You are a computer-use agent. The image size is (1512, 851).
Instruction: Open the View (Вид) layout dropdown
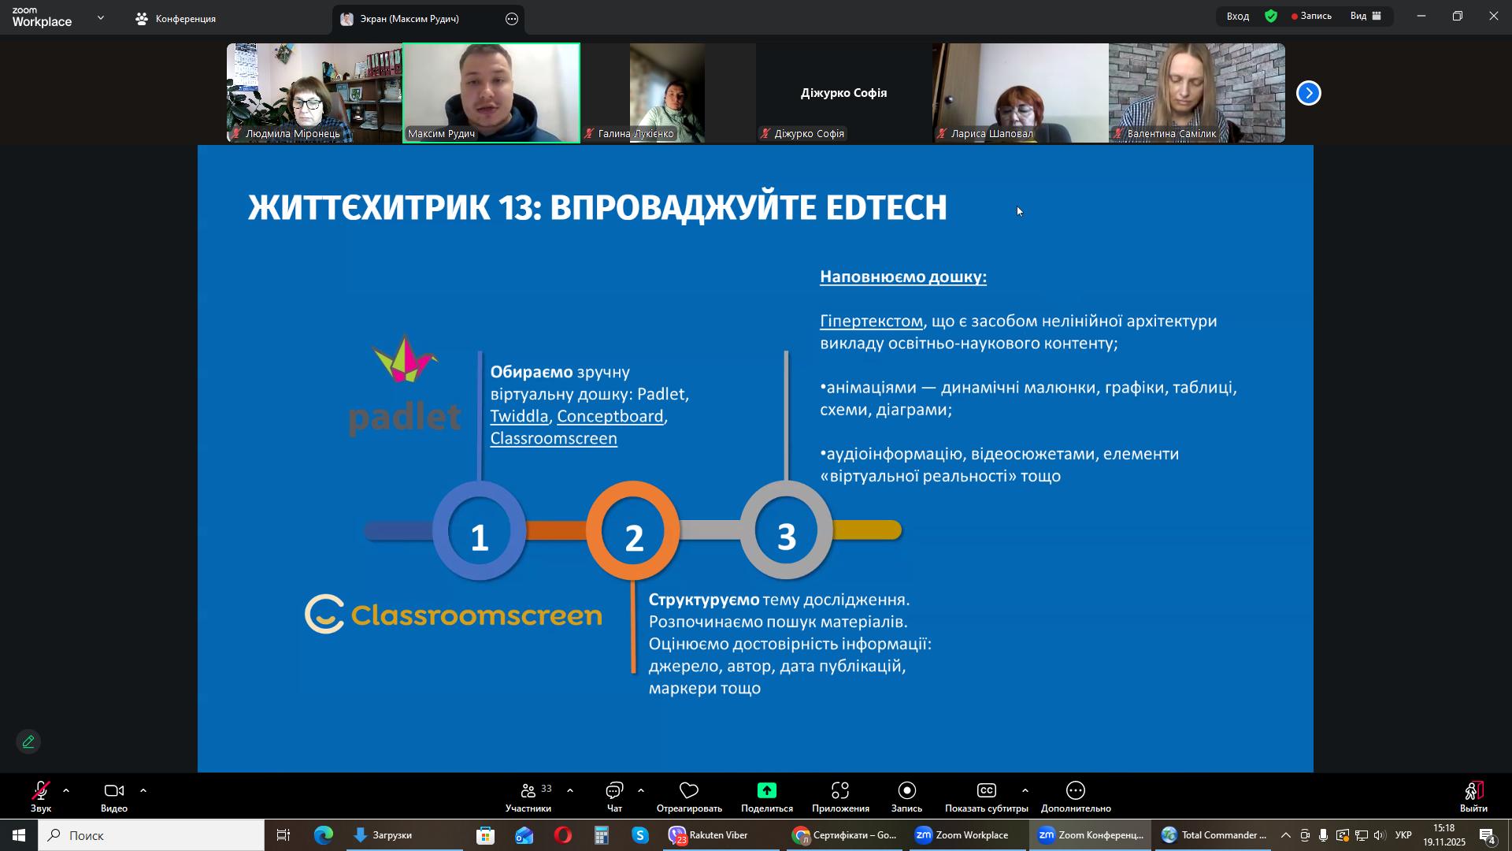(x=1366, y=16)
